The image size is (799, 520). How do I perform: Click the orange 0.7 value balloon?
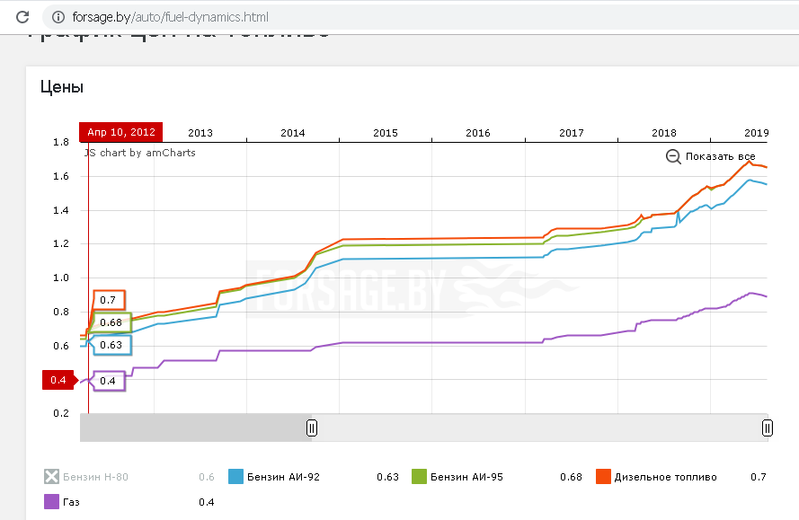[x=109, y=300]
